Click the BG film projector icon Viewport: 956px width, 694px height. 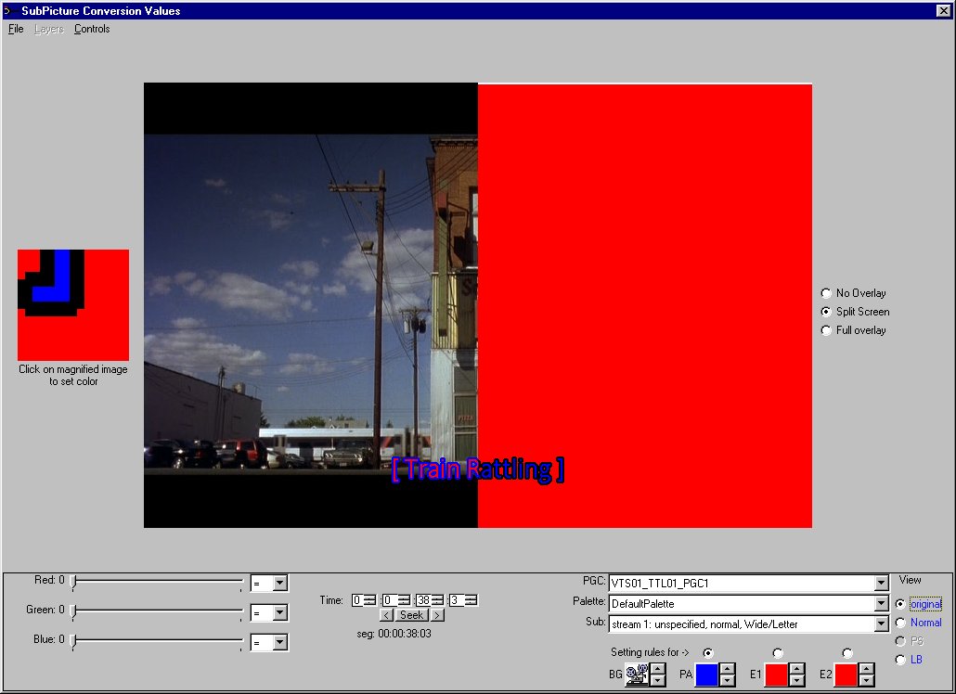pos(637,675)
